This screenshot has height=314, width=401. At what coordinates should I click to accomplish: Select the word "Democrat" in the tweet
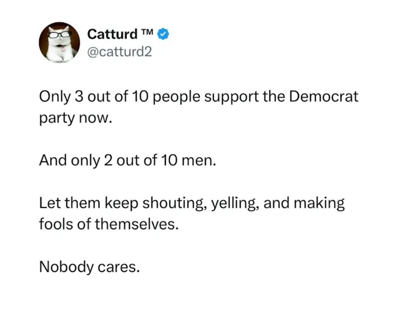pos(324,97)
